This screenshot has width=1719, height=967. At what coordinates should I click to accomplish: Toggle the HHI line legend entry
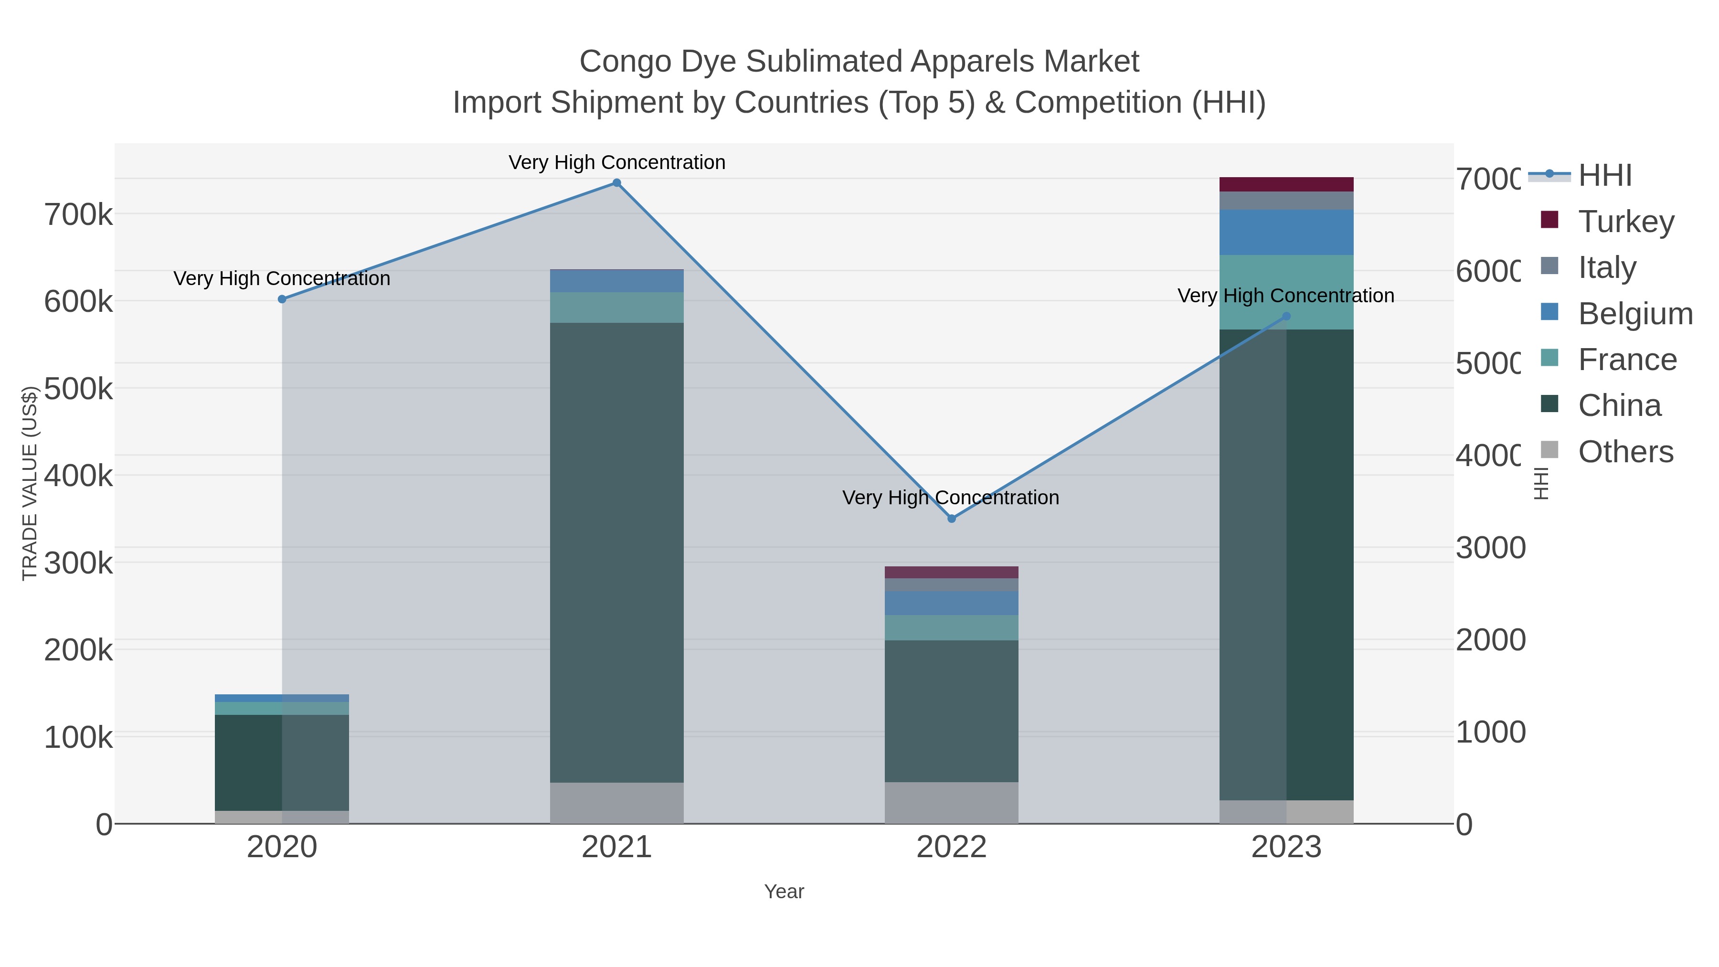[x=1580, y=176]
